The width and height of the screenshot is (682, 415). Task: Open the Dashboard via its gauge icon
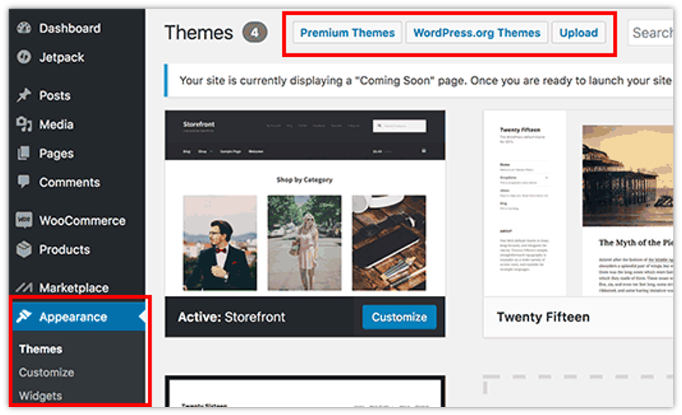click(x=23, y=28)
